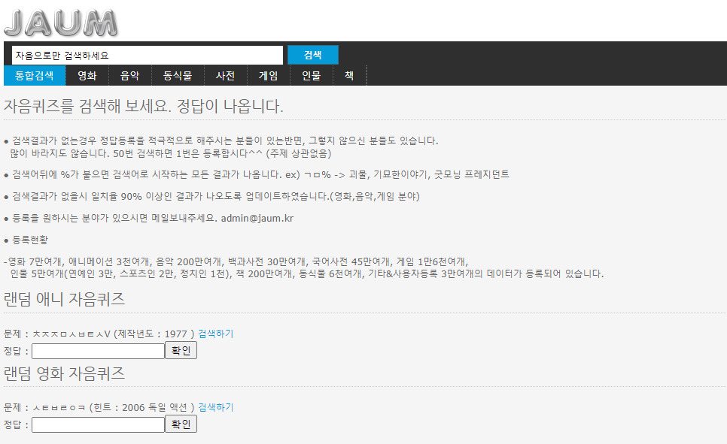Screen dimensions: 727x444
Task: Click the admin@jaum.kr email text
Action: click(257, 218)
